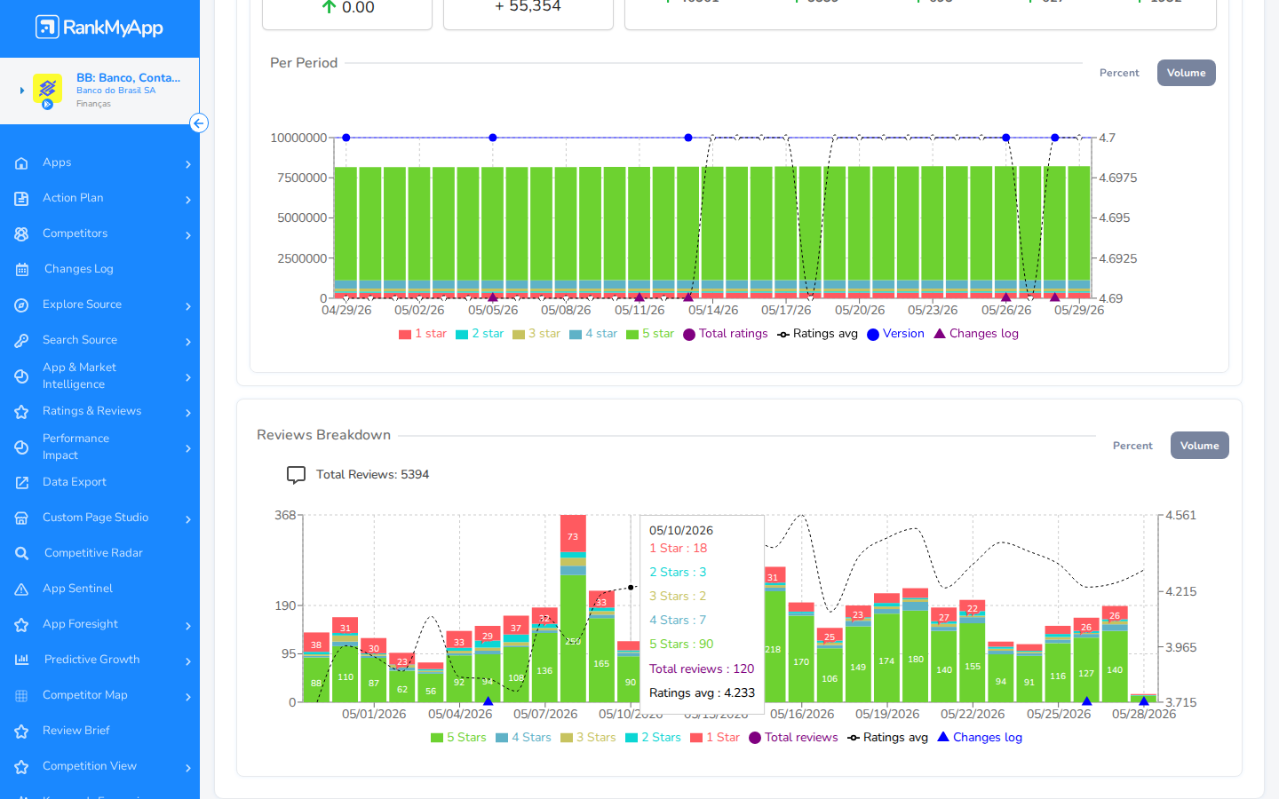Expand the app selector triangle
Screen dimensions: 1279x799
(x=22, y=91)
